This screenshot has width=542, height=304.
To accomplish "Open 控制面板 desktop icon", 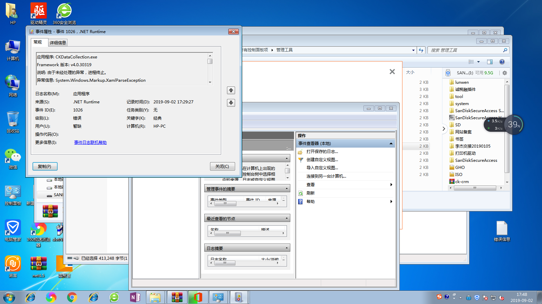I will tap(13, 195).
